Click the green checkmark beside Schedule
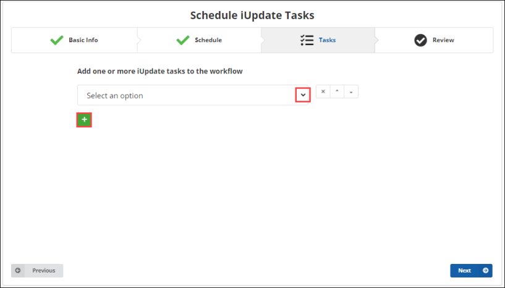505x288 pixels. click(x=183, y=40)
